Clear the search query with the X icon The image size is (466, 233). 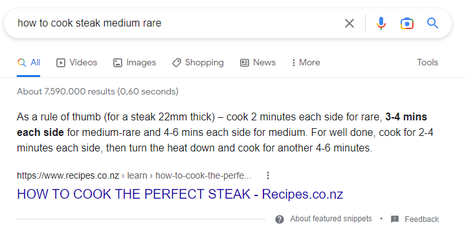[x=349, y=23]
